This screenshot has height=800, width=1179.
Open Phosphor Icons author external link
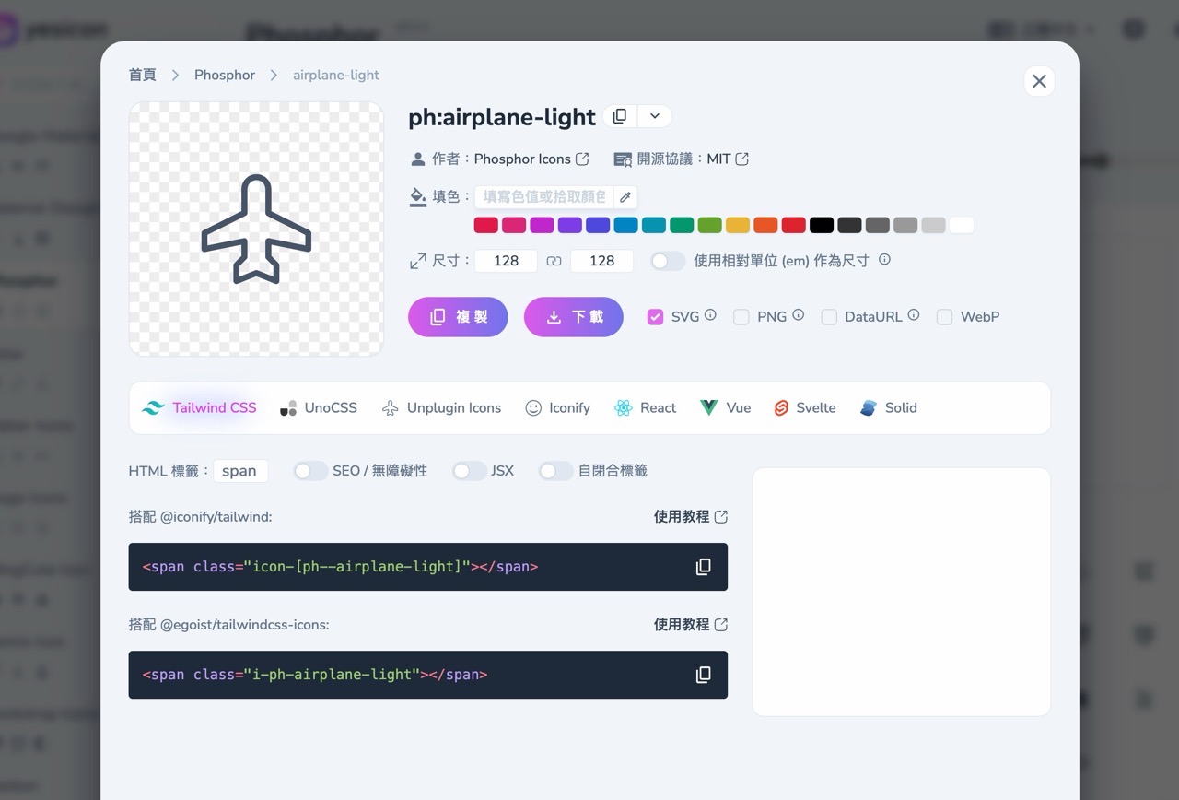[x=582, y=159]
